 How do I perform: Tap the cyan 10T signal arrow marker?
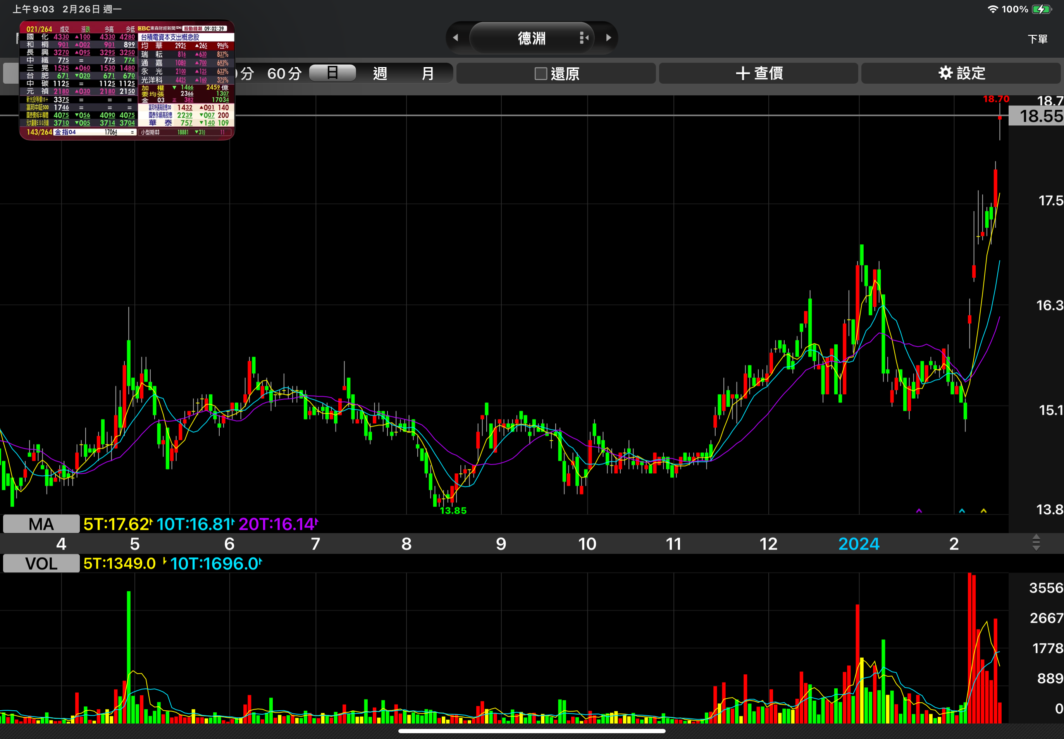coord(962,511)
